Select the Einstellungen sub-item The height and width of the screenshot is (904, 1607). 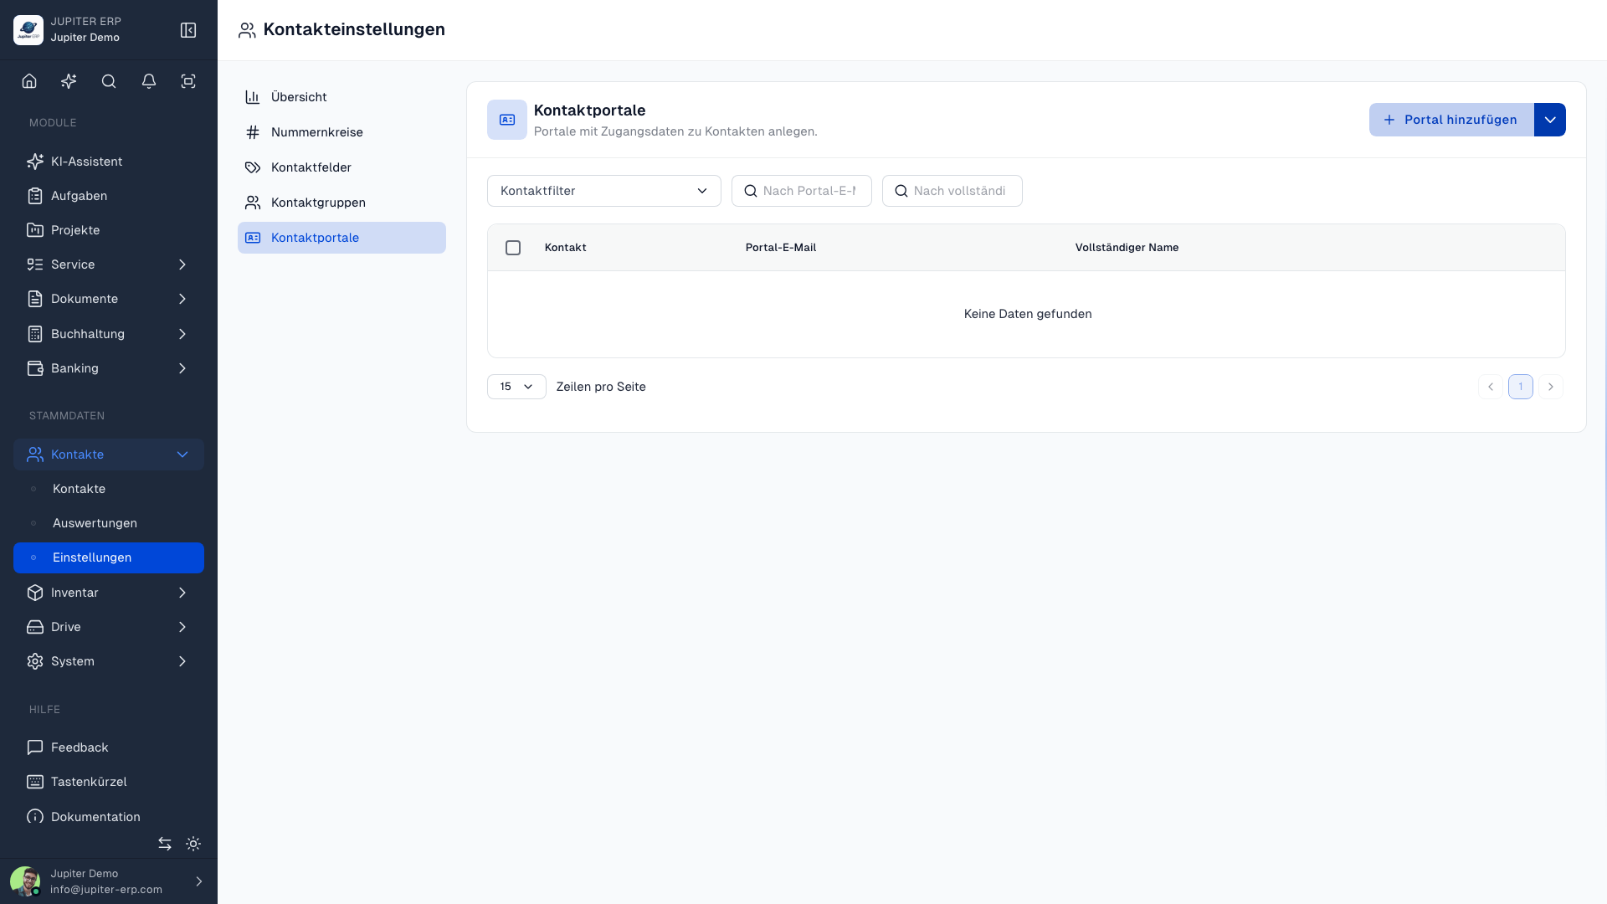tap(109, 557)
